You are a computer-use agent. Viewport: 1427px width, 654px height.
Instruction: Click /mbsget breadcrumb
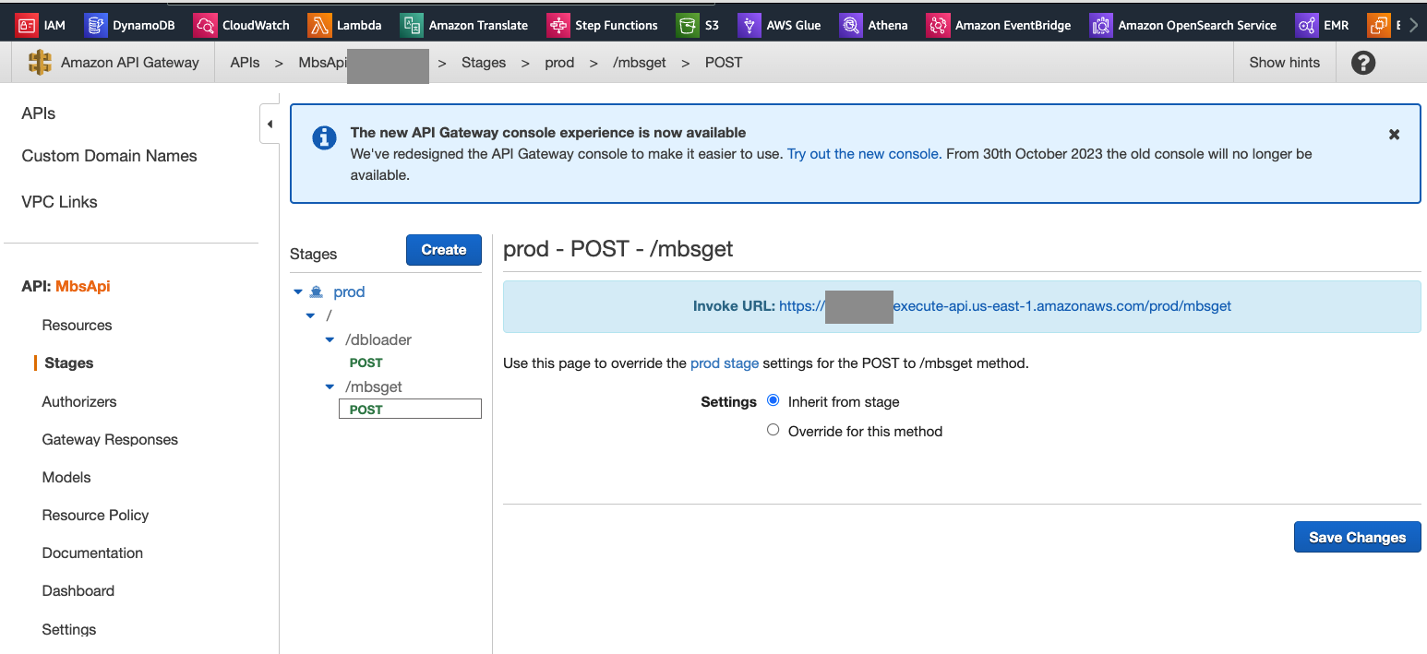640,63
